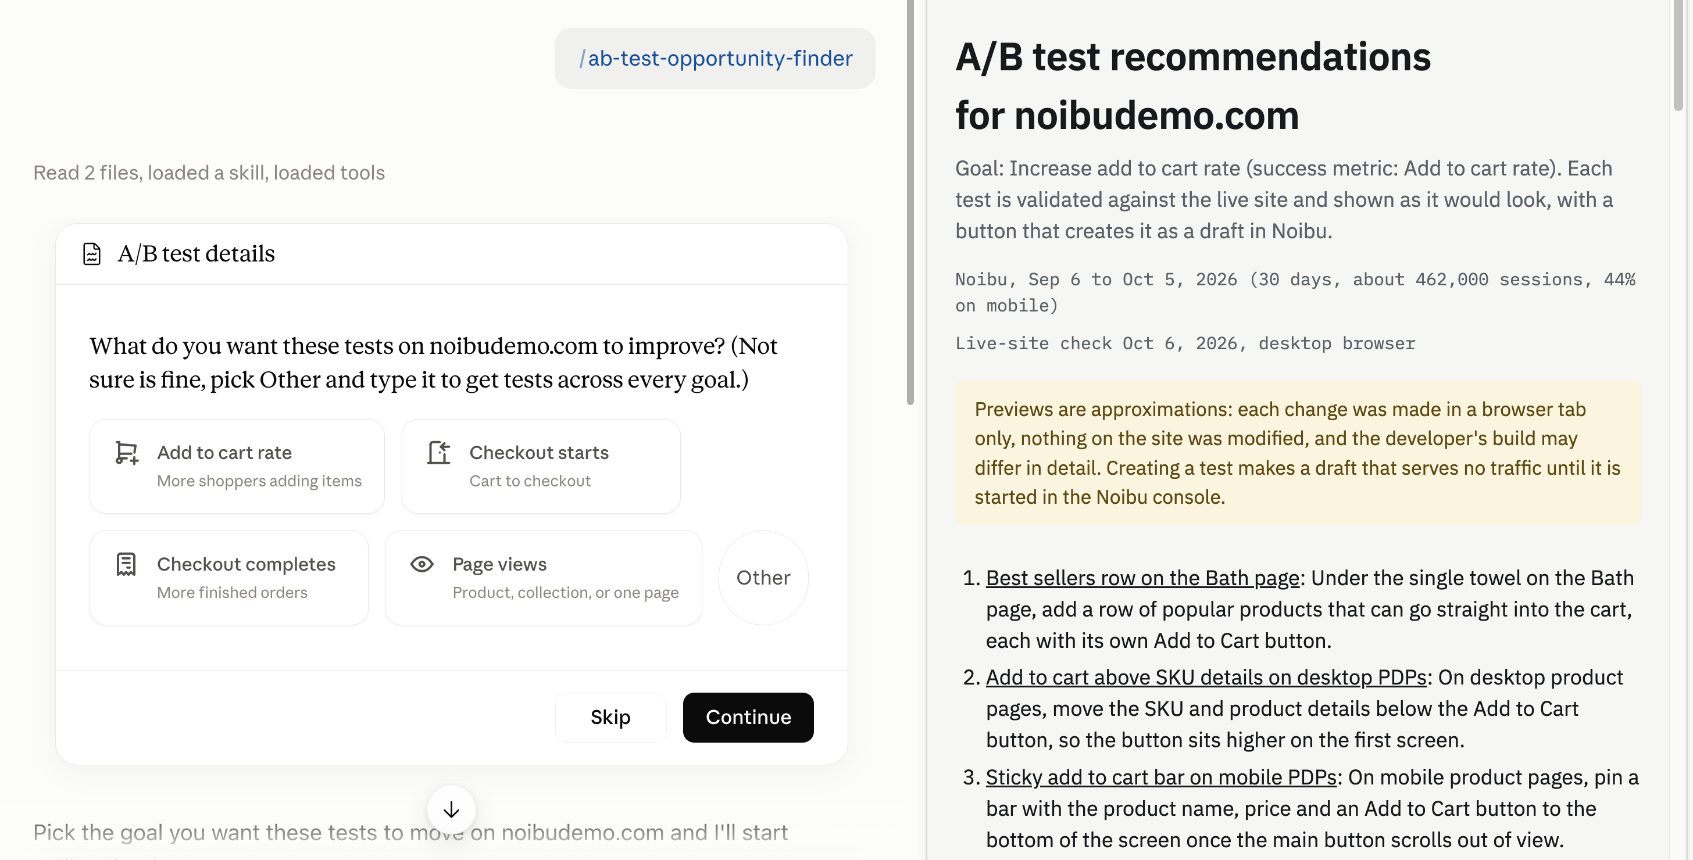
Task: Pick the Checkout completes goal option
Action: [x=228, y=578]
